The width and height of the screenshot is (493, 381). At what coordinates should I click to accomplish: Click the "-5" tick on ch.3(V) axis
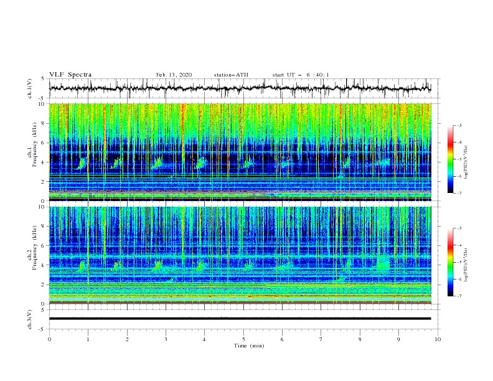tap(42, 329)
